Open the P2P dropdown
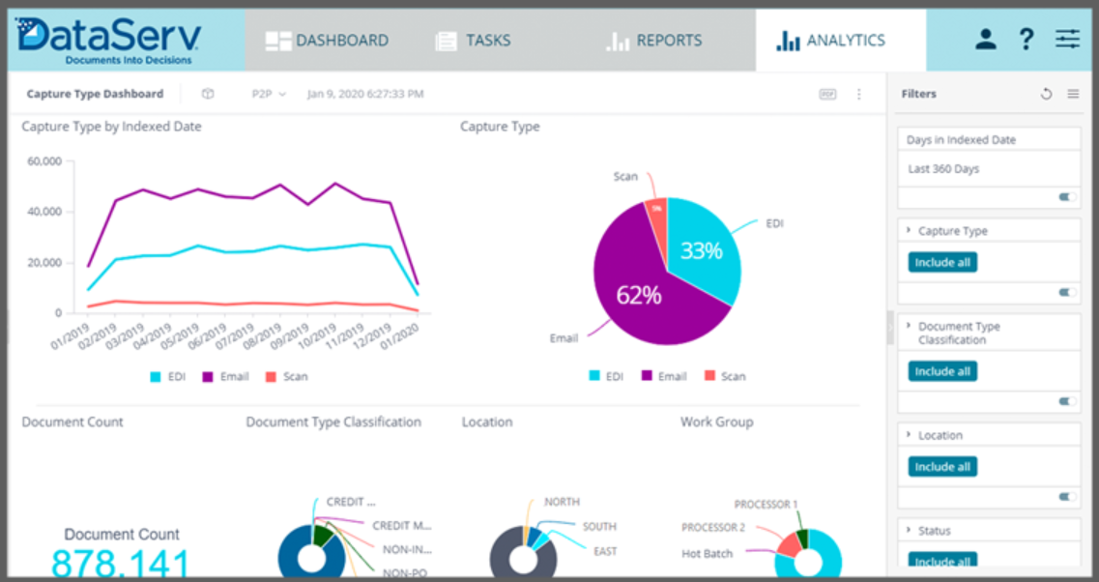The width and height of the screenshot is (1099, 582). (269, 94)
